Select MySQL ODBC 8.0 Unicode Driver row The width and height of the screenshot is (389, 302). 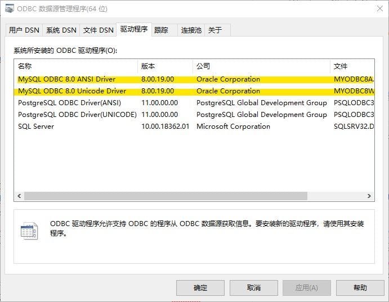194,91
